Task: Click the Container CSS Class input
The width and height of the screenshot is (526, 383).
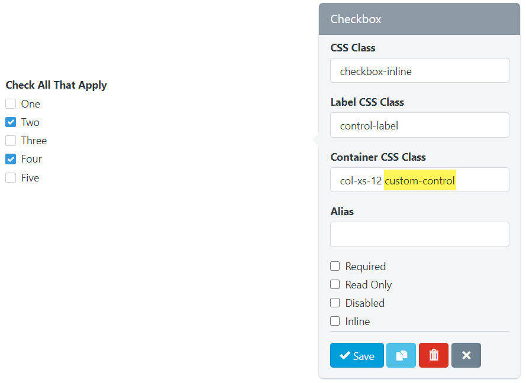Action: 419,180
